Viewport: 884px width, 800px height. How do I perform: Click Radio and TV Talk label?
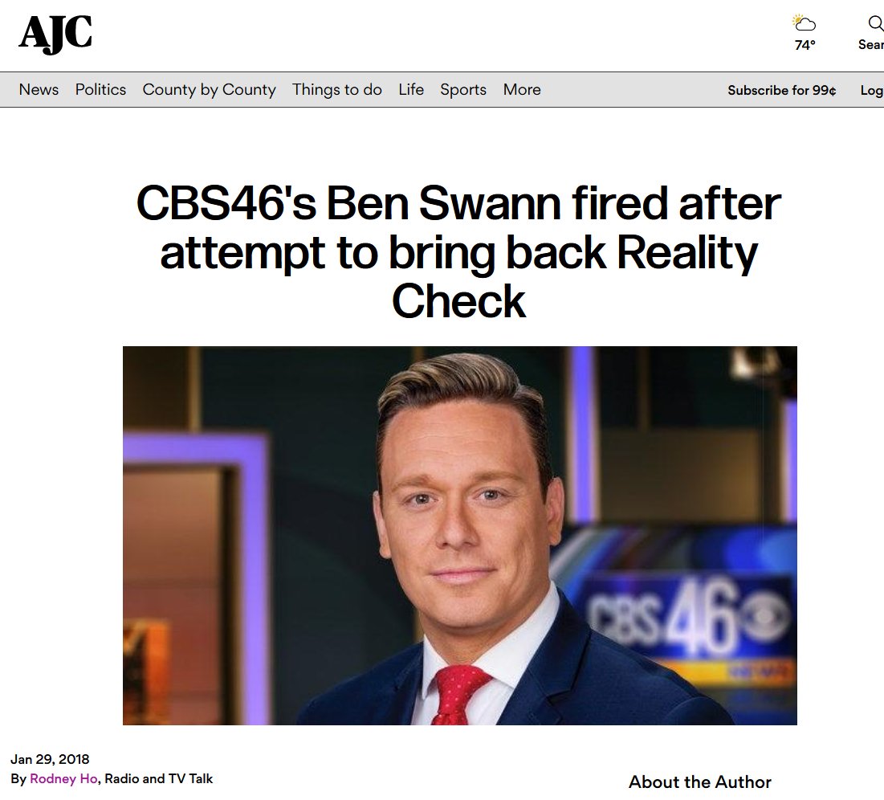[x=159, y=778]
